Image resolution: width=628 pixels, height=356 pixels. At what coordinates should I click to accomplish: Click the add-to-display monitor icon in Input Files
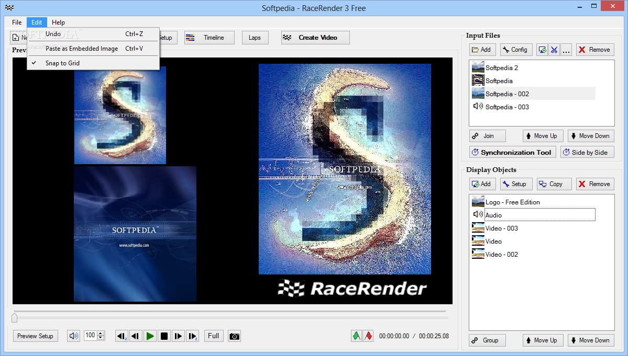click(542, 50)
